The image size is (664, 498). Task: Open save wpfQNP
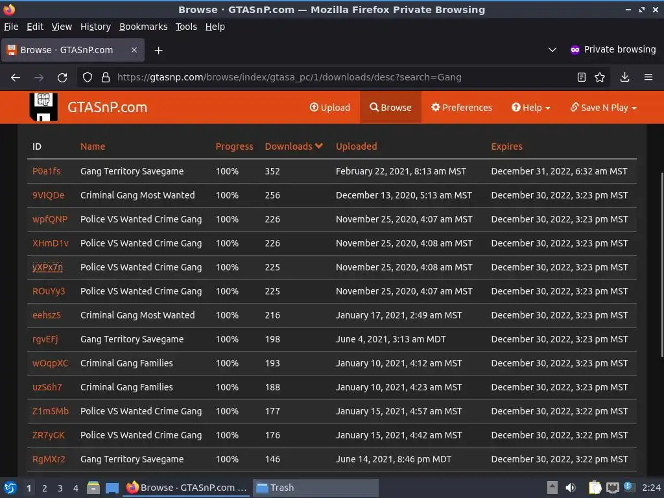pyautogui.click(x=50, y=219)
